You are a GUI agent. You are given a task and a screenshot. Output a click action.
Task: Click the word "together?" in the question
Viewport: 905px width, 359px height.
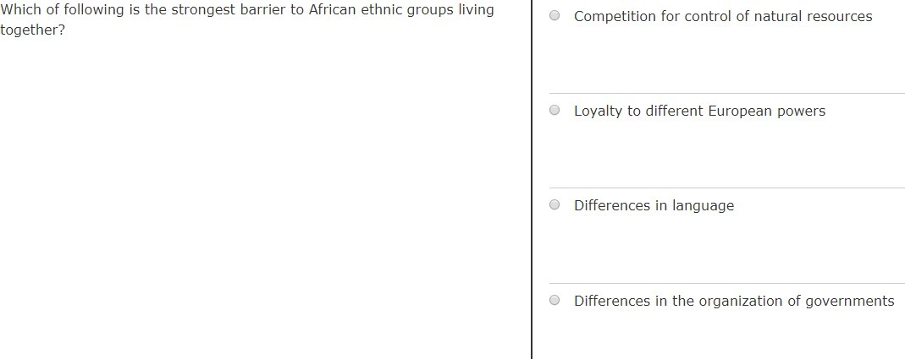[x=32, y=30]
